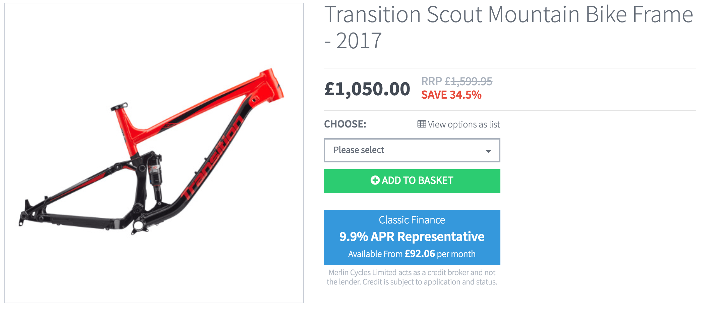The image size is (707, 310).
Task: Click the plus icon in Add to Basket
Action: (x=375, y=180)
